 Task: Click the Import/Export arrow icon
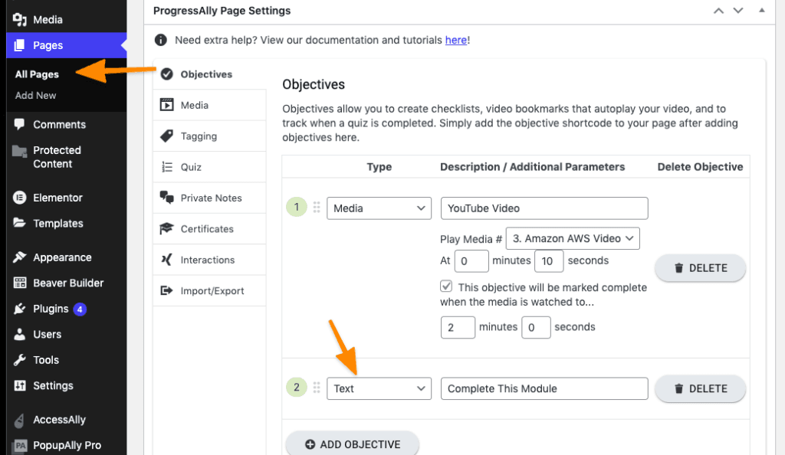coord(166,291)
